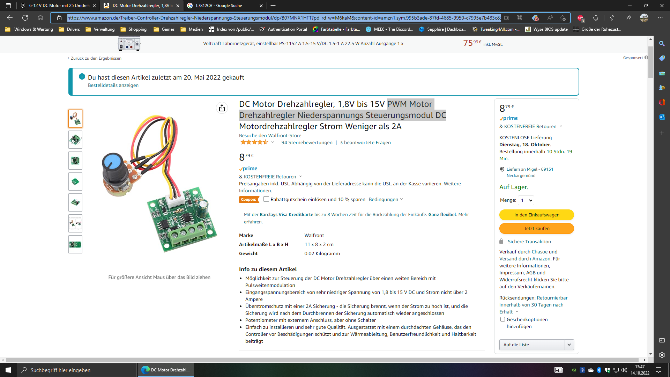Go back using browser back arrow
This screenshot has width=670, height=377.
click(10, 18)
